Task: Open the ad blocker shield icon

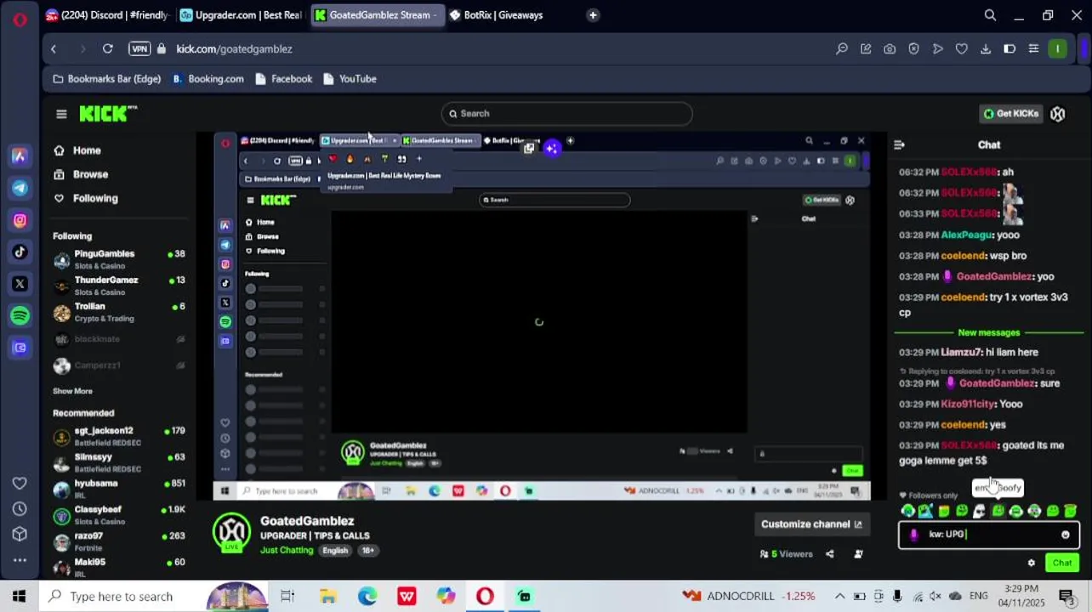Action: click(913, 49)
